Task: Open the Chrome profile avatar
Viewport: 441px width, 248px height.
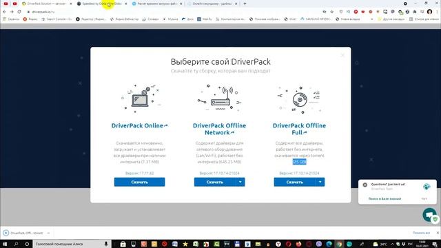Action: (429, 12)
